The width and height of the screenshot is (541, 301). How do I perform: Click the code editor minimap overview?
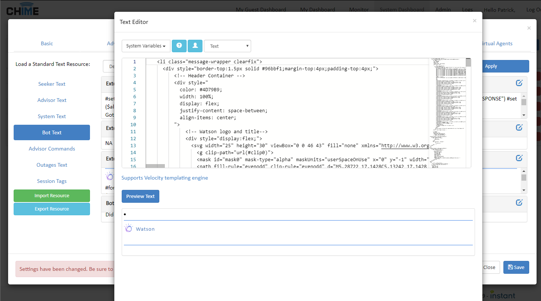(447, 110)
